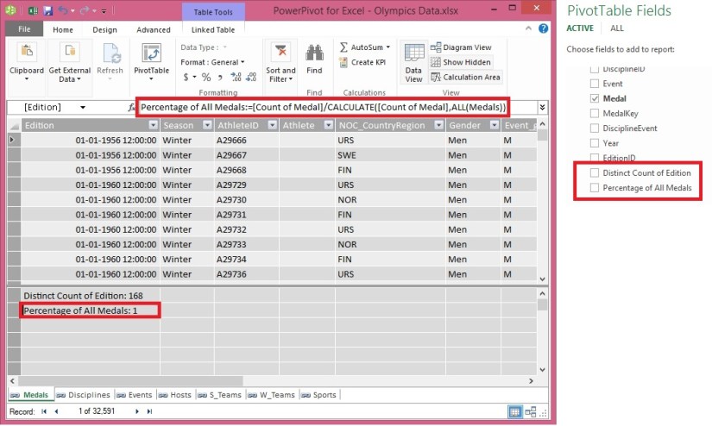Open the Hosts table tab
The height and width of the screenshot is (426, 712).
click(175, 395)
